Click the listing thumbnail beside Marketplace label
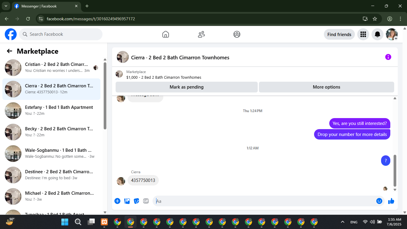Screen dimensions: 407x229 pos(119,74)
